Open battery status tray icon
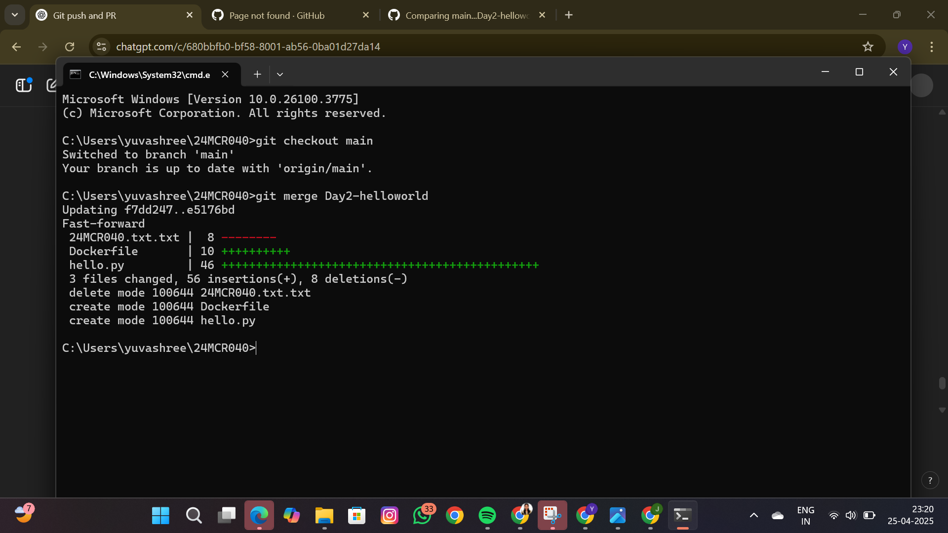The width and height of the screenshot is (948, 533). [869, 516]
